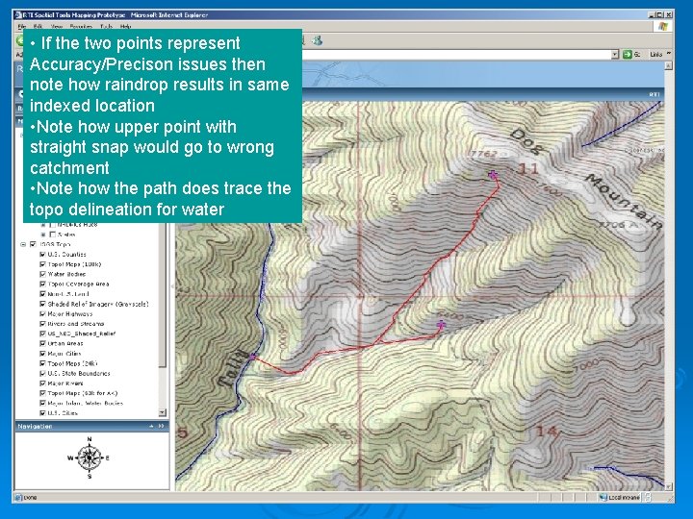Toggle the Major Cities checkbox
The height and width of the screenshot is (519, 693).
click(42, 354)
